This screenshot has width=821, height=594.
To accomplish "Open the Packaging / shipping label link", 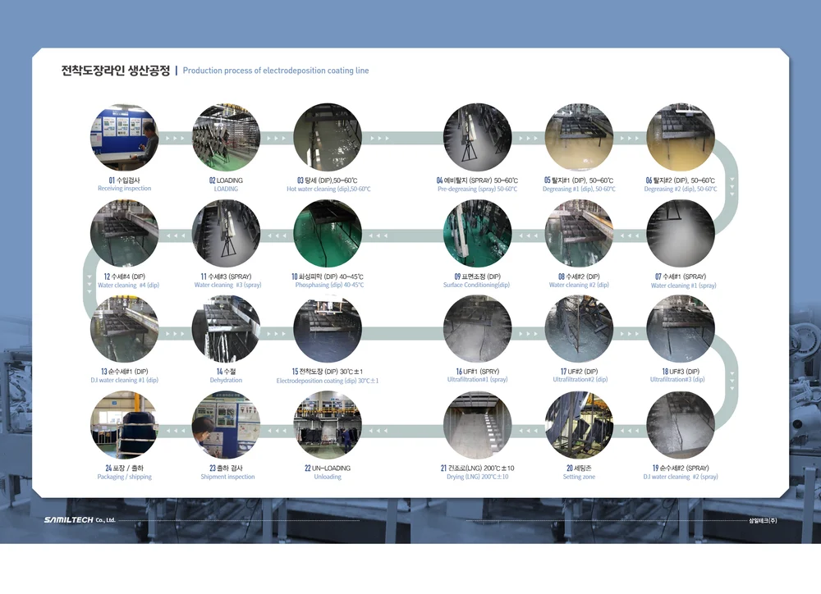I will coord(124,476).
